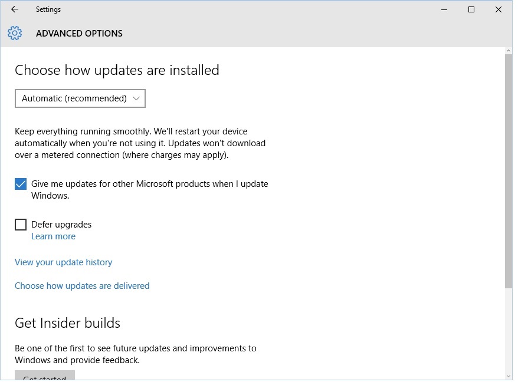518x382 pixels.
Task: Click the 'Settings' title bar text
Action: (48, 9)
